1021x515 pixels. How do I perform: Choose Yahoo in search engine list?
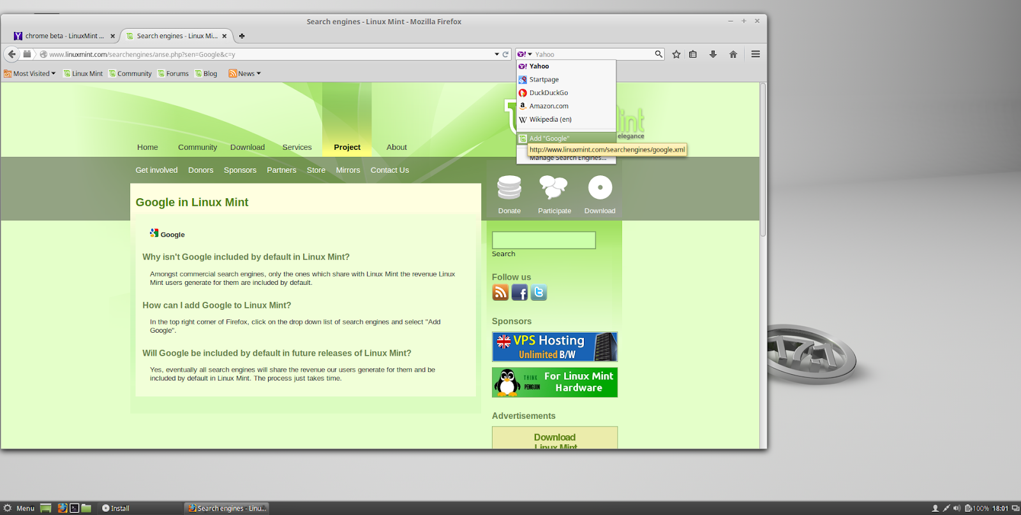tap(566, 66)
